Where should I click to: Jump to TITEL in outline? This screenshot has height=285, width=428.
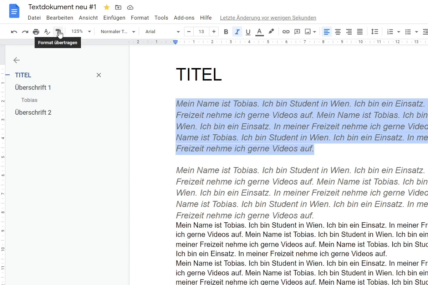point(23,75)
